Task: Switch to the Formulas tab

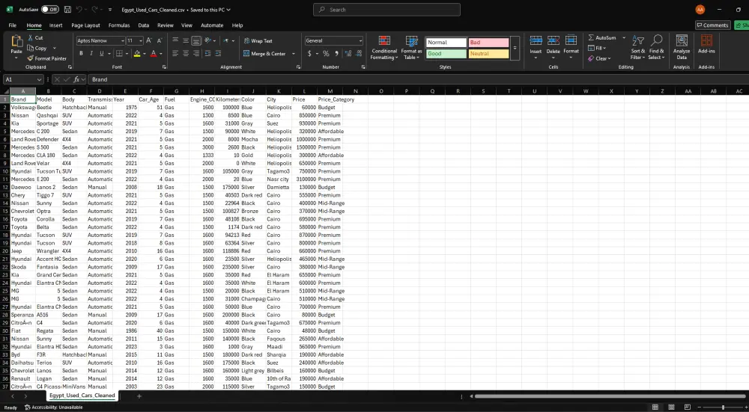Action: tap(119, 25)
